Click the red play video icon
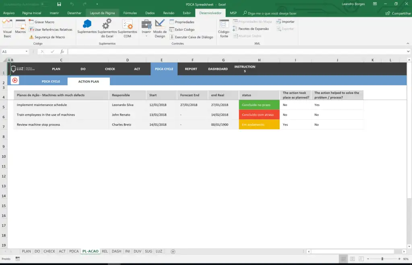The width and height of the screenshot is (412, 265). click(x=15, y=80)
